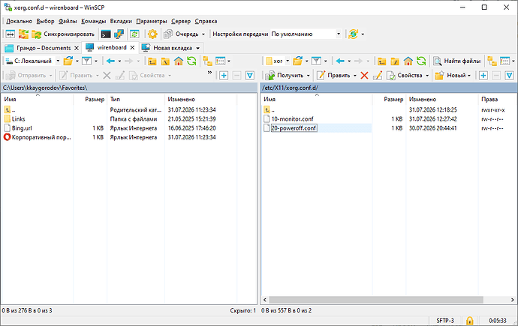Go to remote parent directory icon

tap(381, 61)
